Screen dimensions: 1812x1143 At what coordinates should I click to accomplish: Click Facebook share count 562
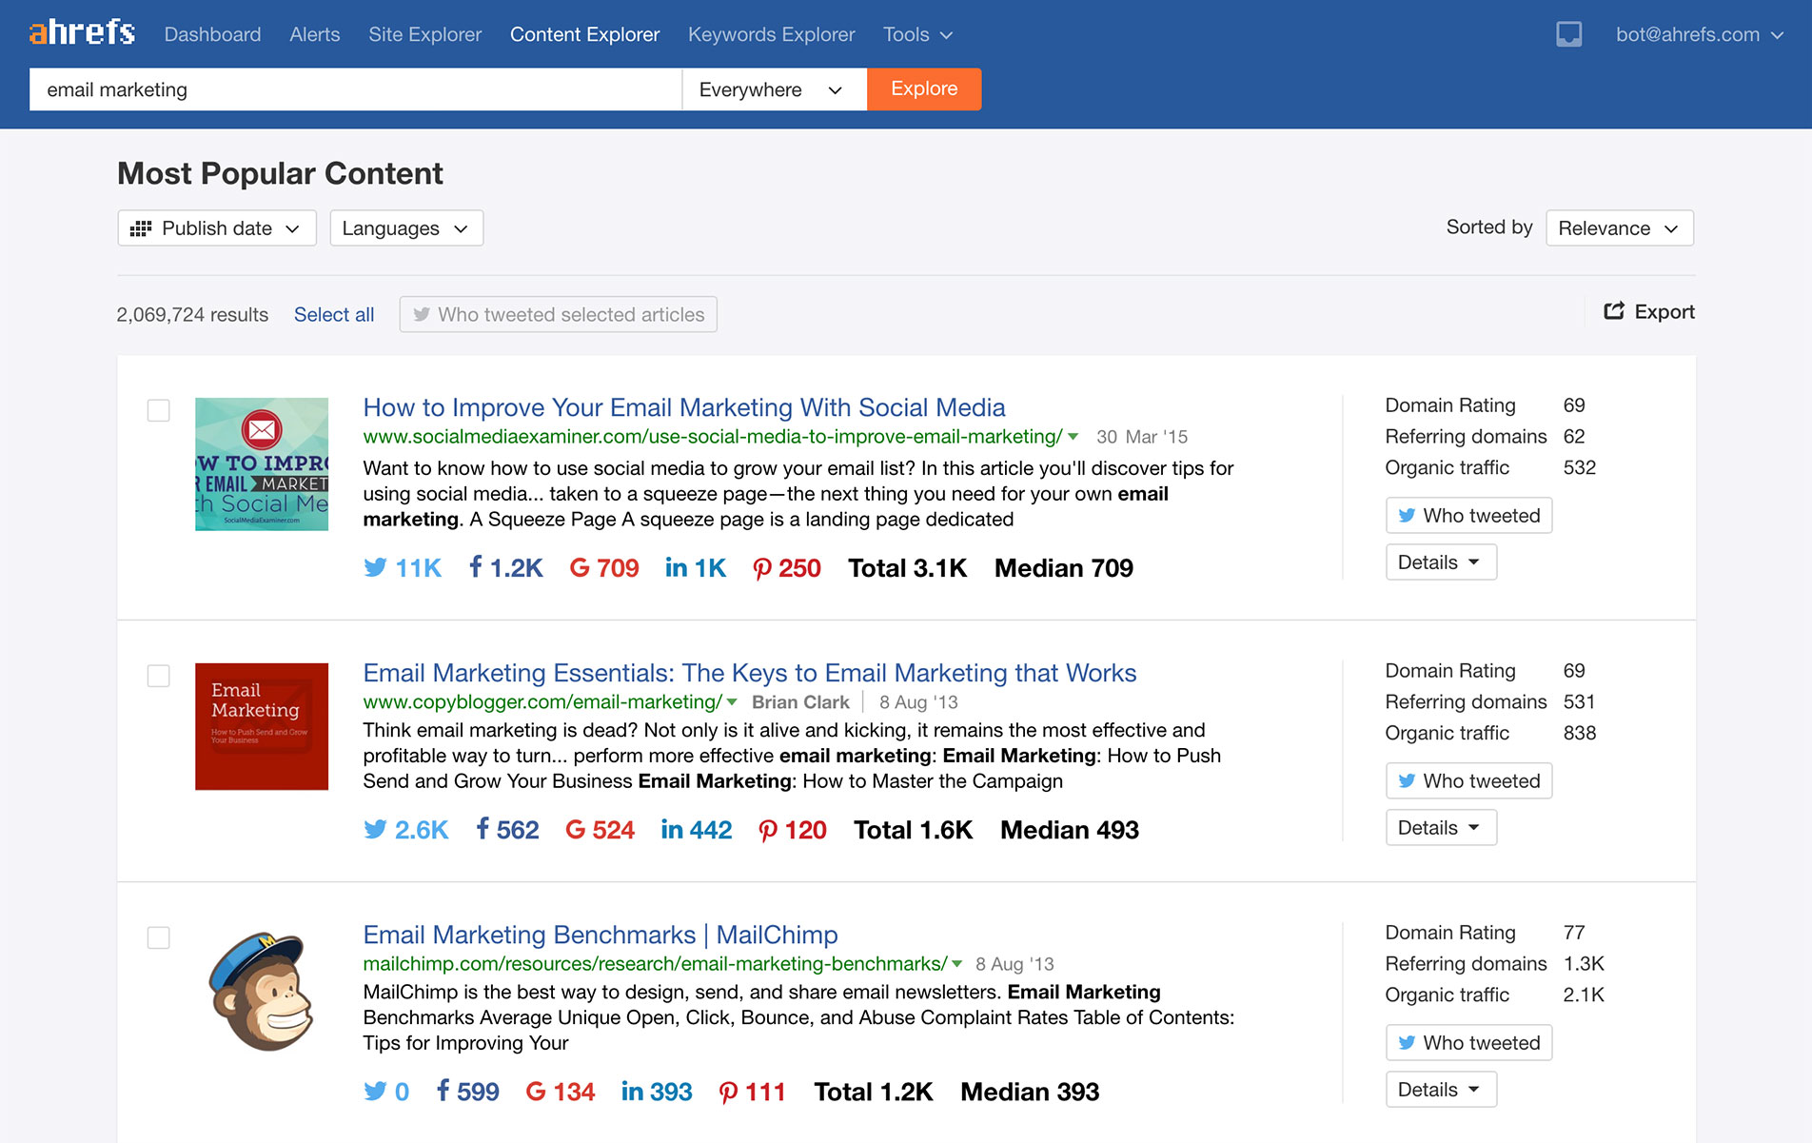click(x=507, y=830)
